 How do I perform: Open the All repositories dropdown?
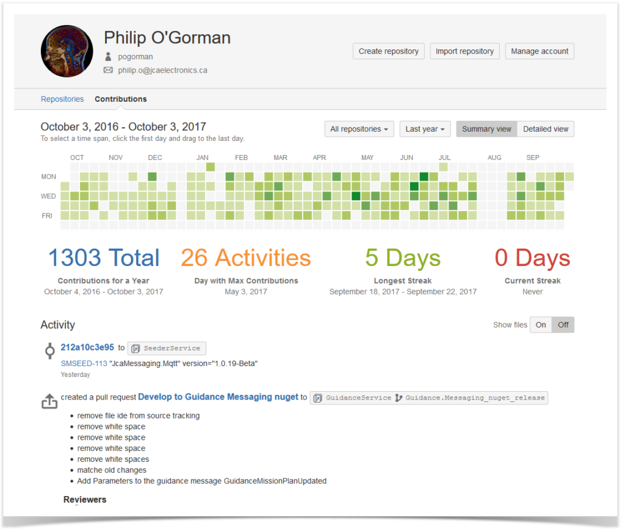[x=359, y=129]
